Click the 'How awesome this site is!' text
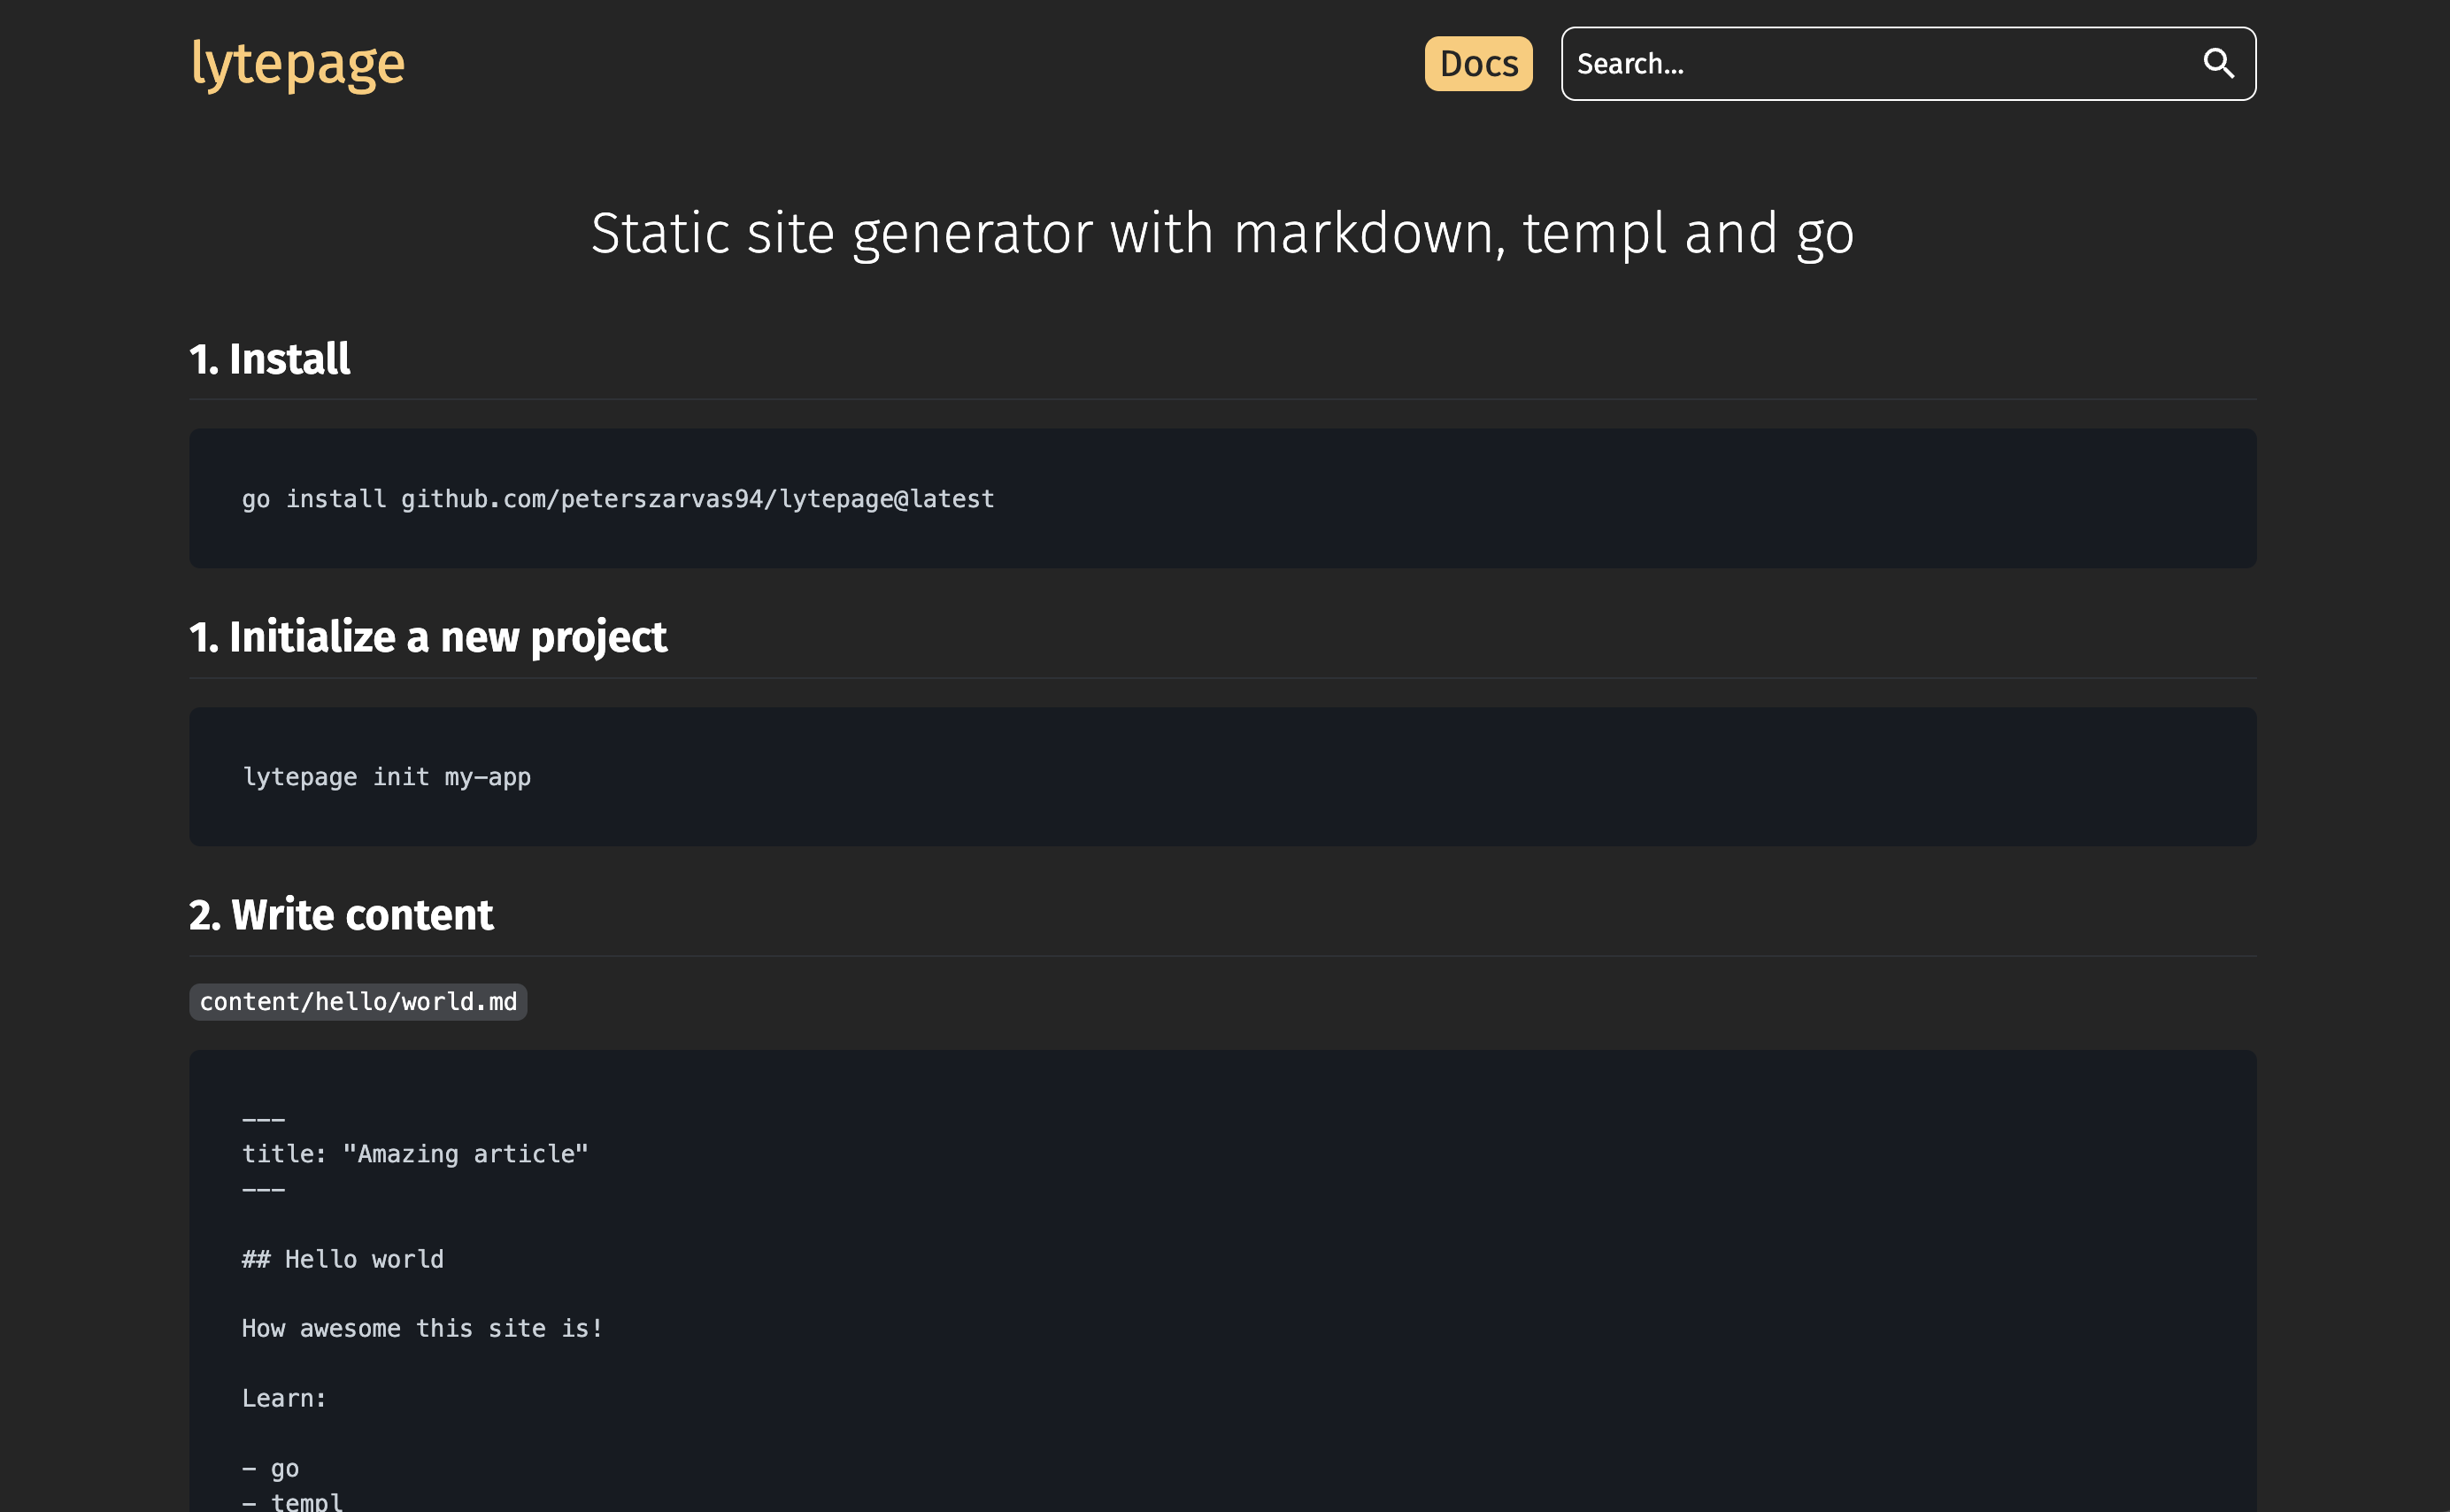2450x1512 pixels. [x=422, y=1328]
